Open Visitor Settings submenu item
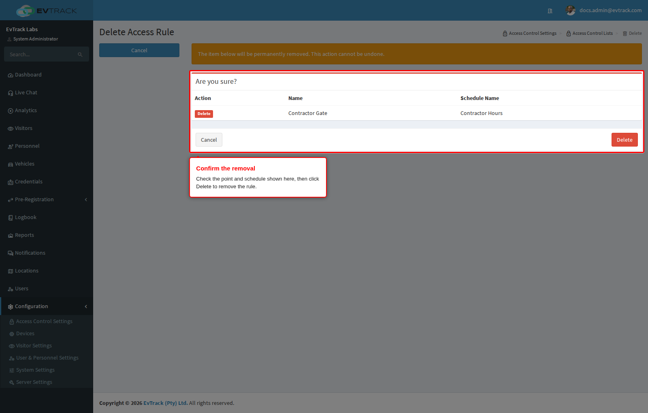This screenshot has height=413, width=648. [47, 346]
